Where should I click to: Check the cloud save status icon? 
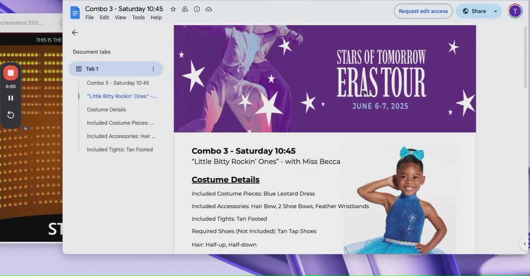click(209, 9)
